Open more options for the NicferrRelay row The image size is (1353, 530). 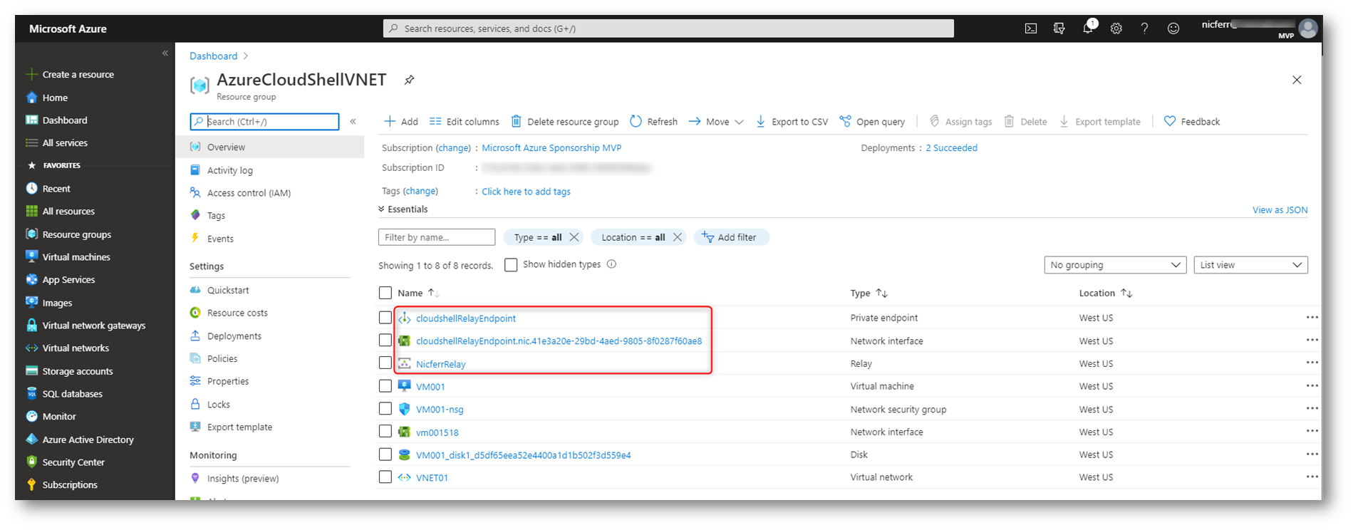point(1312,363)
